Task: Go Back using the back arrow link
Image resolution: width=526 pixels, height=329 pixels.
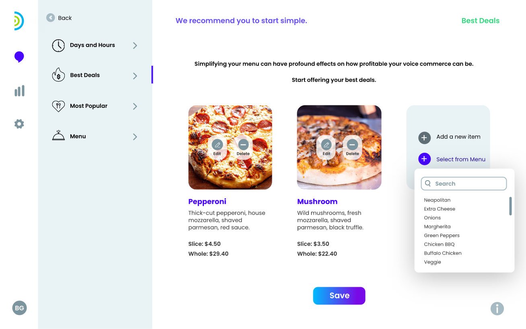Action: coord(59,18)
